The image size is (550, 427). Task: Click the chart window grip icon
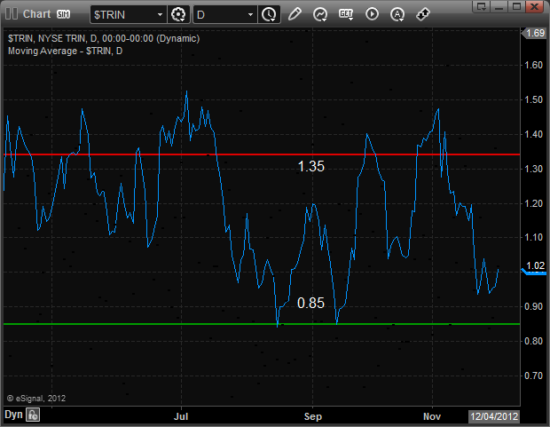pyautogui.click(x=12, y=14)
